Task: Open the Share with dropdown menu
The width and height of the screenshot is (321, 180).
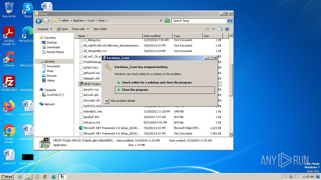Action: (x=80, y=29)
